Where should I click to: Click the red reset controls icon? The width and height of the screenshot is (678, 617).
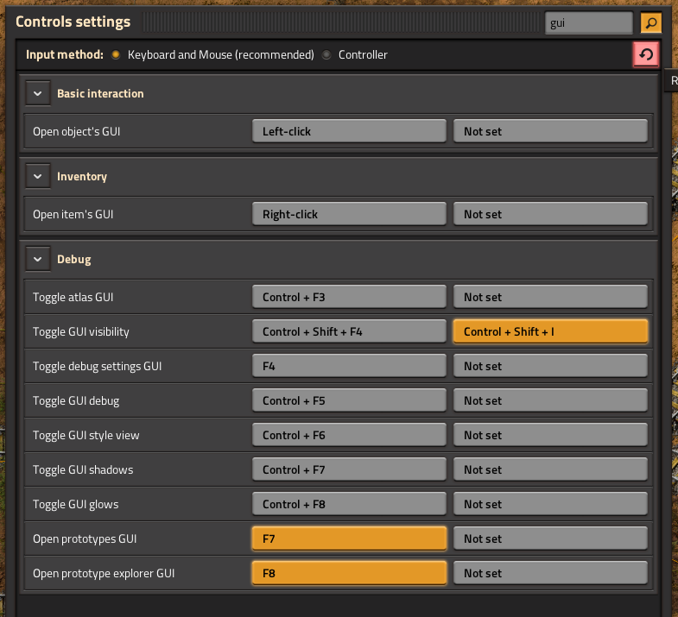tap(646, 54)
